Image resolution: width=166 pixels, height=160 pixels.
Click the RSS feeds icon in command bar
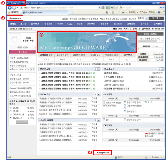click(x=113, y=13)
